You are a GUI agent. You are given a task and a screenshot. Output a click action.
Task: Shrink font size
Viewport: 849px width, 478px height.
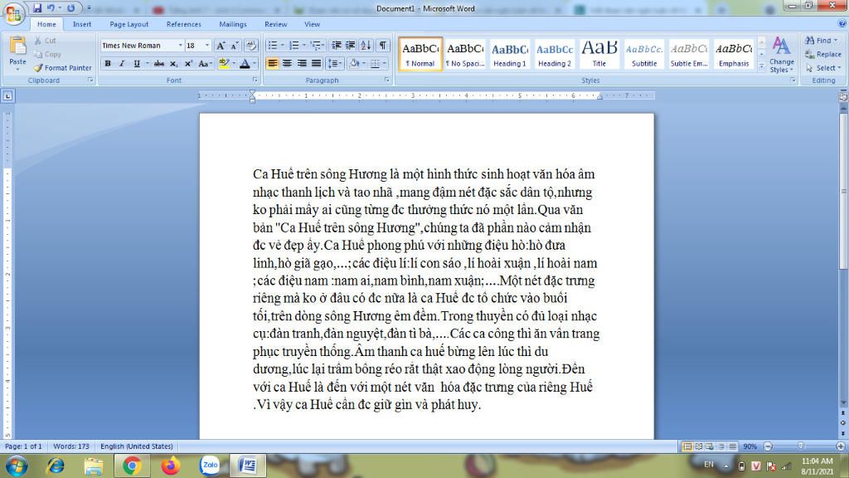pos(235,46)
